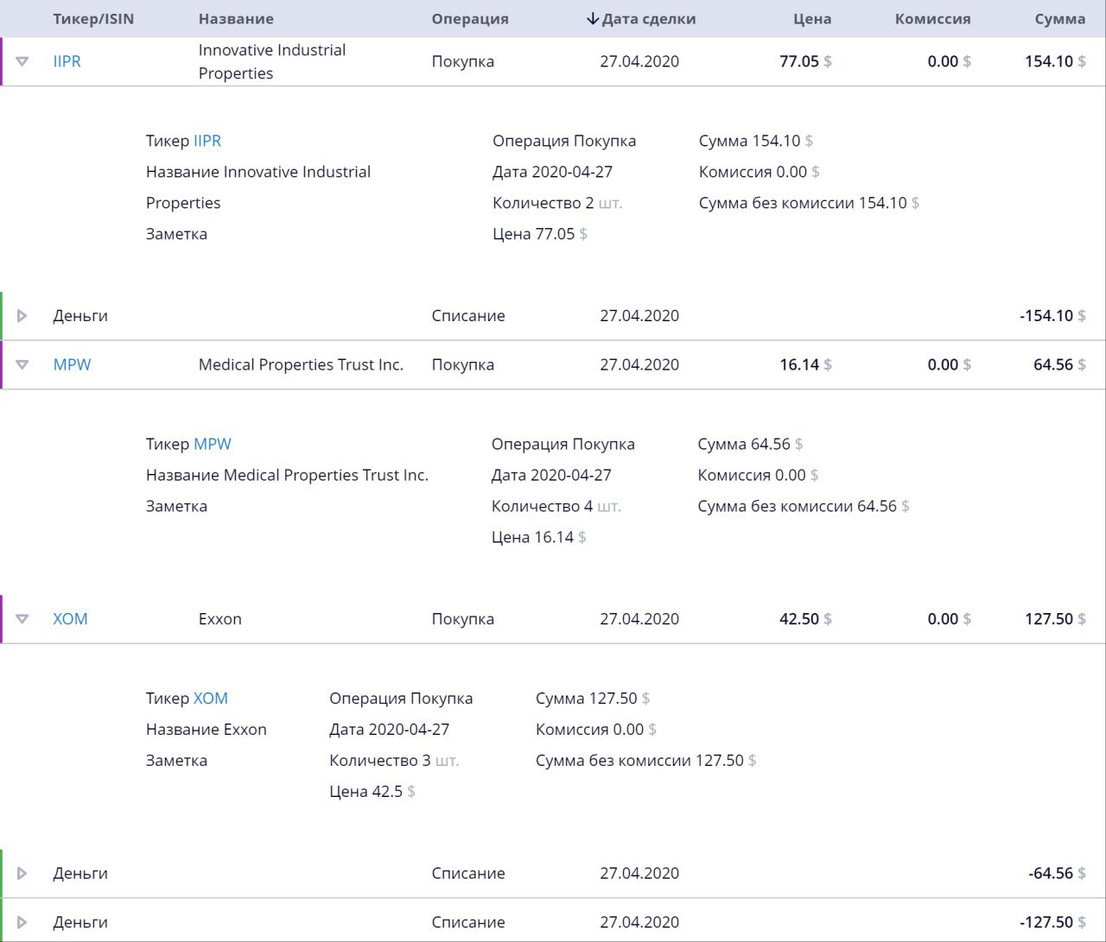Click the Покупка operation cell in MPW row
Screen dimensions: 1106x942
coord(463,364)
